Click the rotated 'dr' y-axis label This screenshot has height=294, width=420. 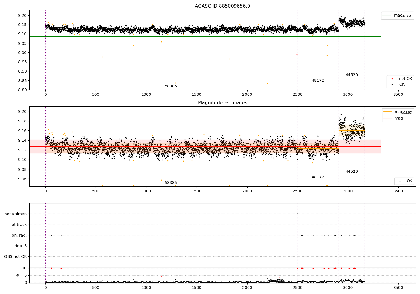18,275
